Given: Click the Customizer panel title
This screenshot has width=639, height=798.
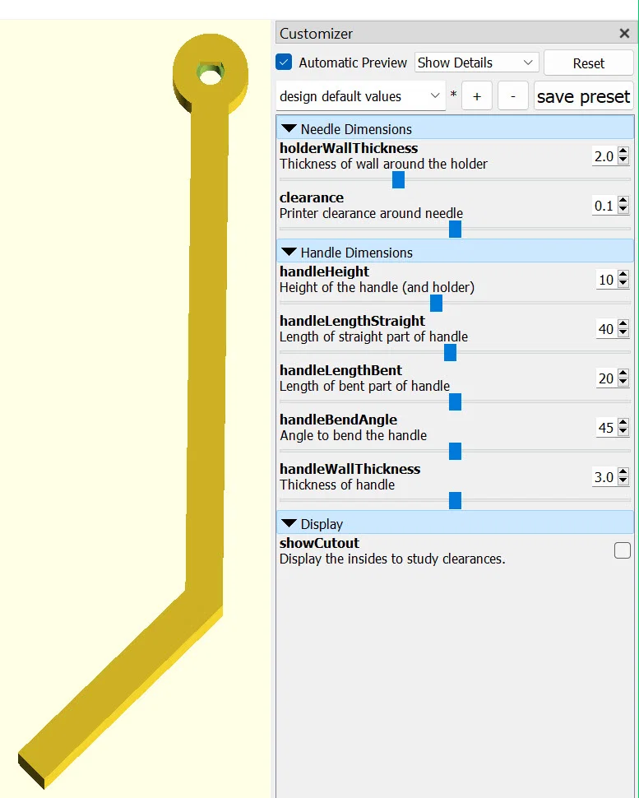Looking at the screenshot, I should [316, 34].
